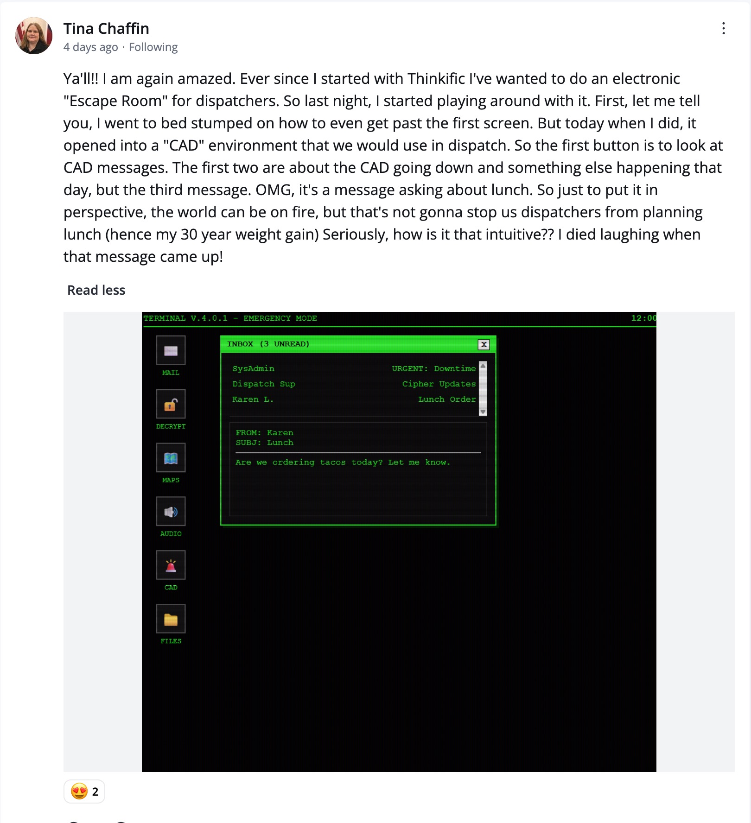Click Tina Chaffin's name link
This screenshot has height=823, width=751.
pyautogui.click(x=106, y=28)
